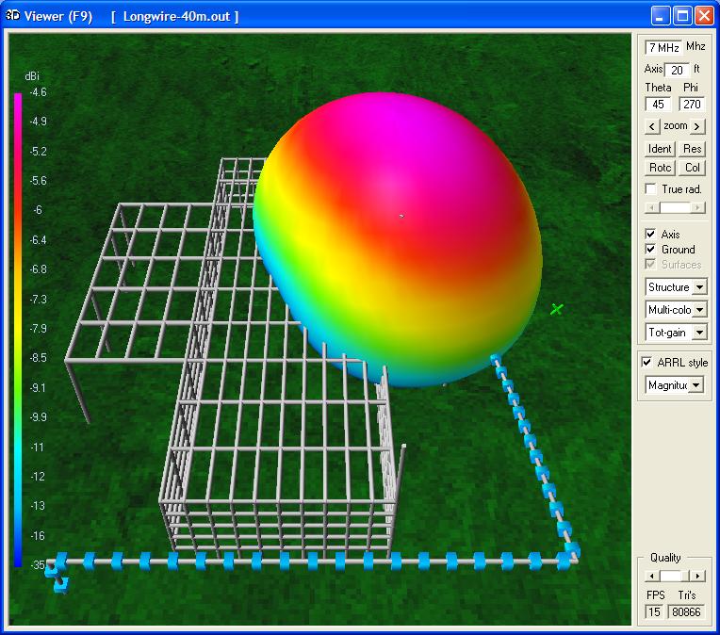
Task: Open the Magnitude dropdown
Action: (x=696, y=384)
